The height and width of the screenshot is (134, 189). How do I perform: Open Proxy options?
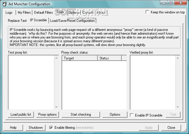click(48, 114)
